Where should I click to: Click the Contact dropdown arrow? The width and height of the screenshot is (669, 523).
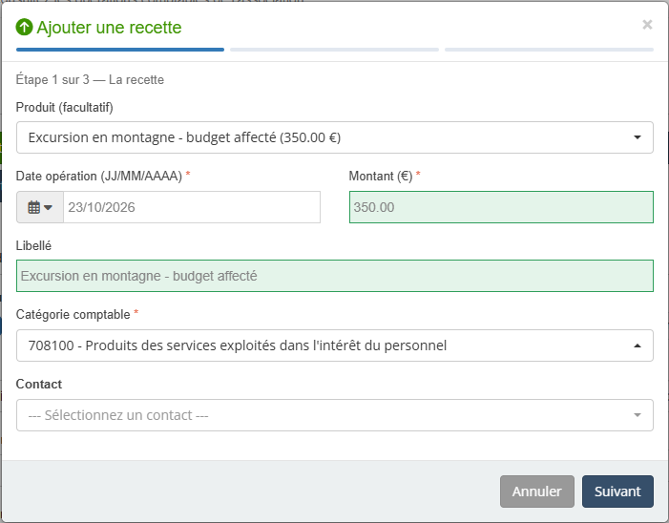(x=637, y=415)
